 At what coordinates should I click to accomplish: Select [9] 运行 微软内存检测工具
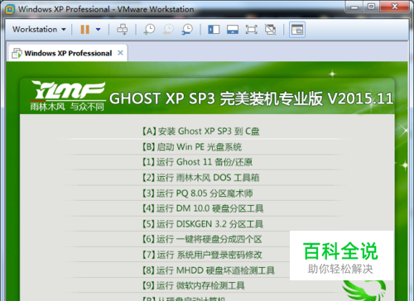pyautogui.click(x=194, y=285)
